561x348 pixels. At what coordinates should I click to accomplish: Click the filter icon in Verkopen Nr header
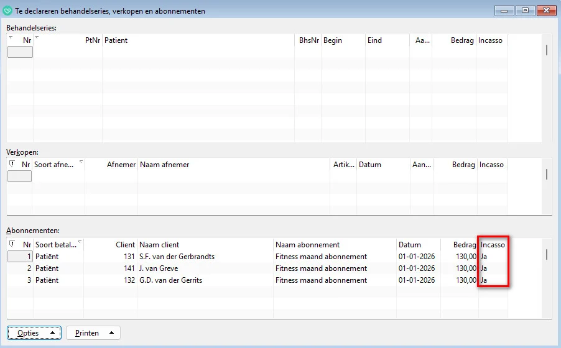coord(12,163)
